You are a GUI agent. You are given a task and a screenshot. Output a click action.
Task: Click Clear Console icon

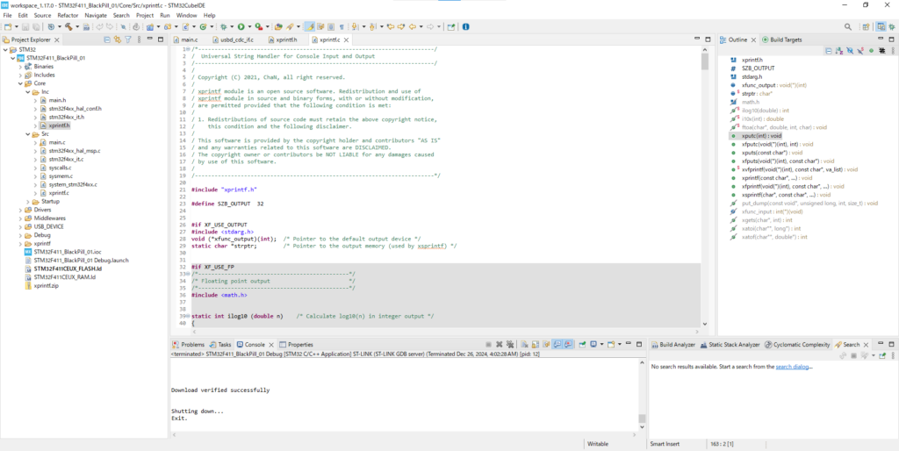[525, 344]
